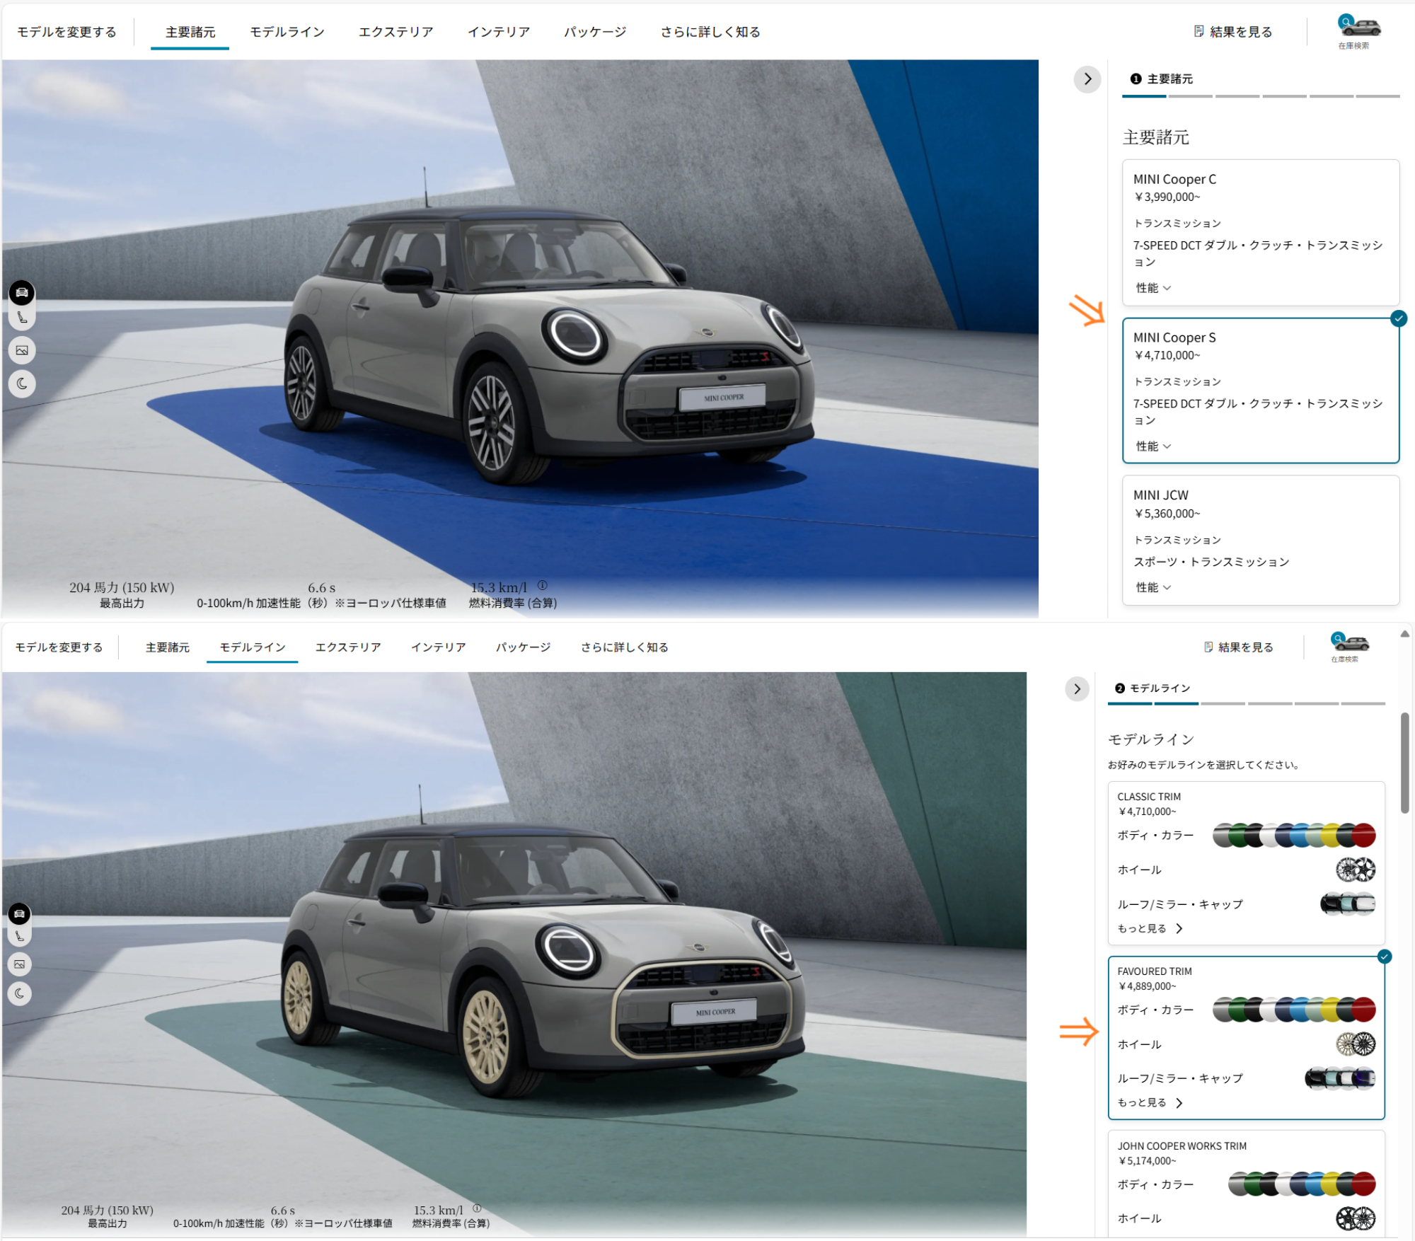This screenshot has width=1415, height=1241.
Task: Open エクステリア tab in top navigation
Action: coord(395,32)
